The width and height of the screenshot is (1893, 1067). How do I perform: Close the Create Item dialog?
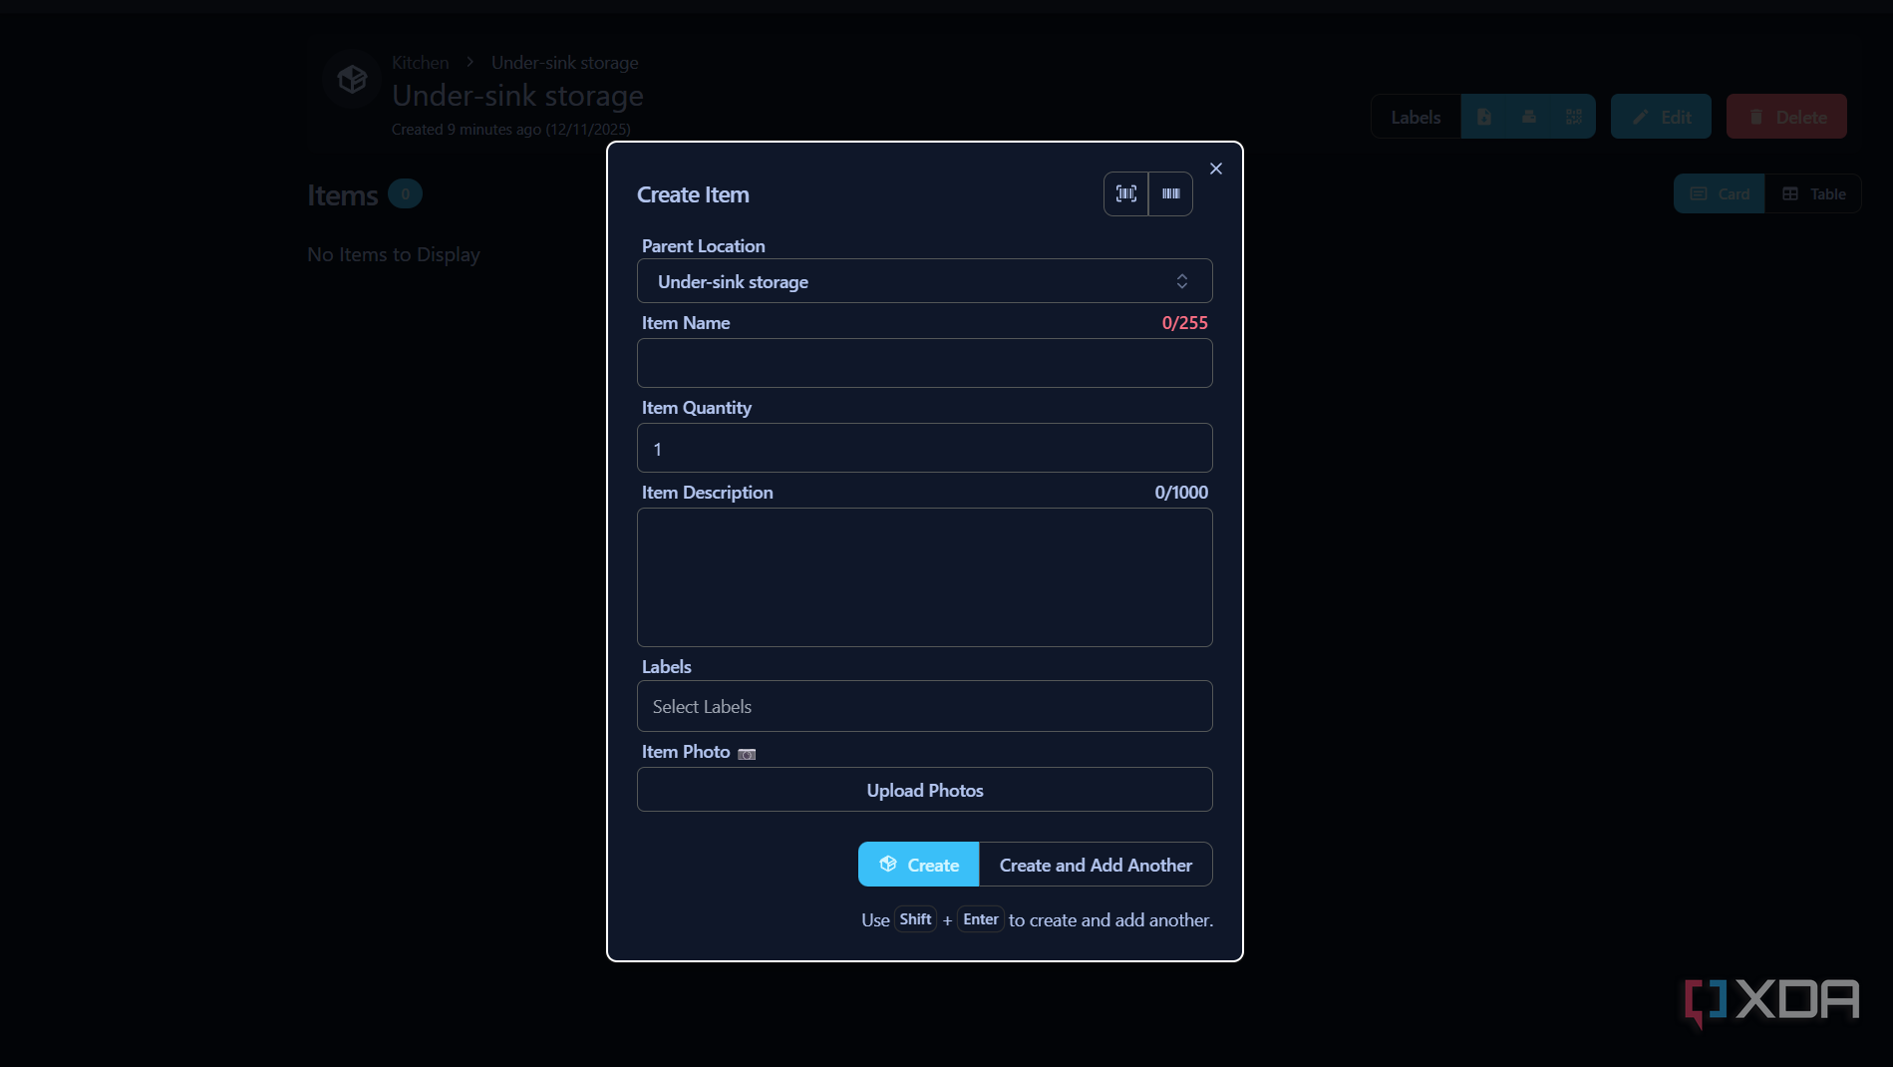point(1216,169)
